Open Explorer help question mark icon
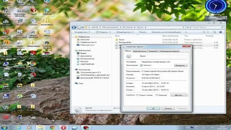Screen dimensions: 231x130 point(221,32)
